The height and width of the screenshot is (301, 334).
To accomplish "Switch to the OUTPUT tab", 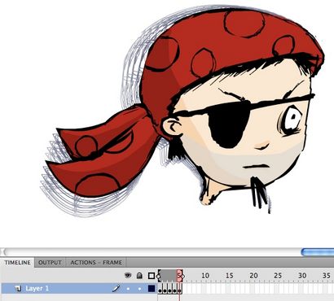I will pyautogui.click(x=50, y=263).
